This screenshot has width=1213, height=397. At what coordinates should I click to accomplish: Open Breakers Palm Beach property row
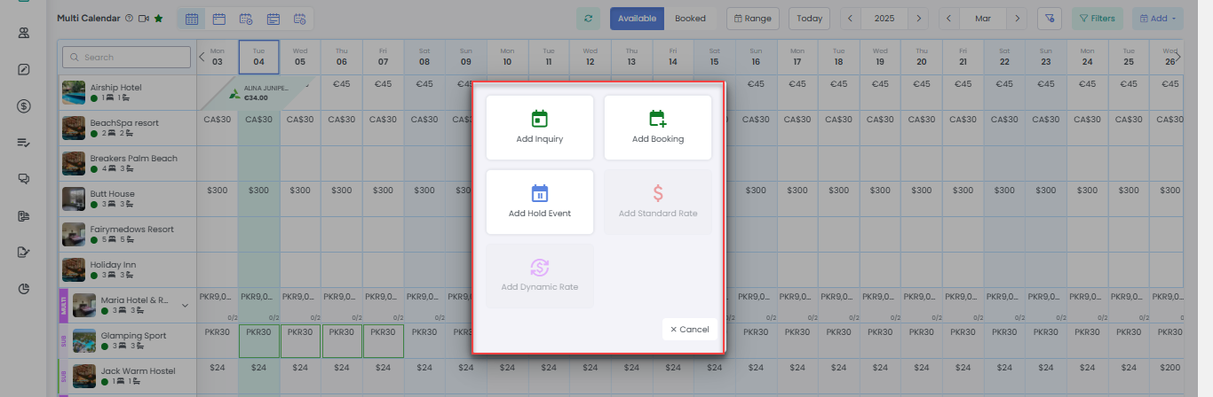[127, 163]
